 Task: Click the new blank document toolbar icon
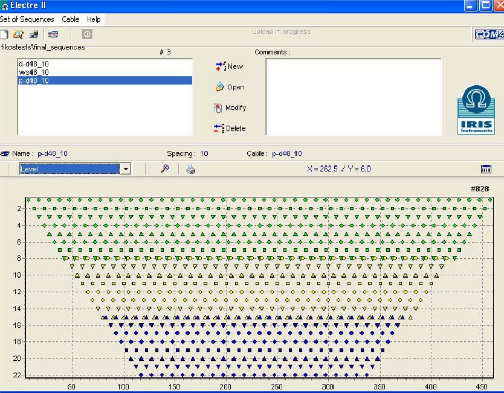tap(4, 34)
